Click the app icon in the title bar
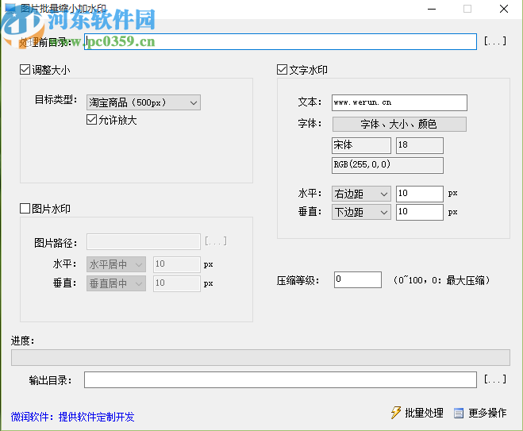This screenshot has height=431, width=523. pyautogui.click(x=10, y=8)
